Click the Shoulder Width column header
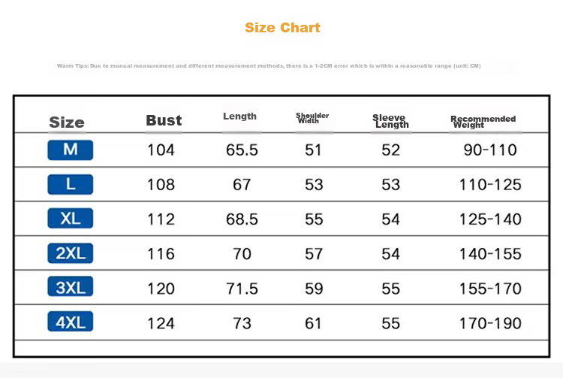Screen dimensions: 563x378 pos(312,118)
